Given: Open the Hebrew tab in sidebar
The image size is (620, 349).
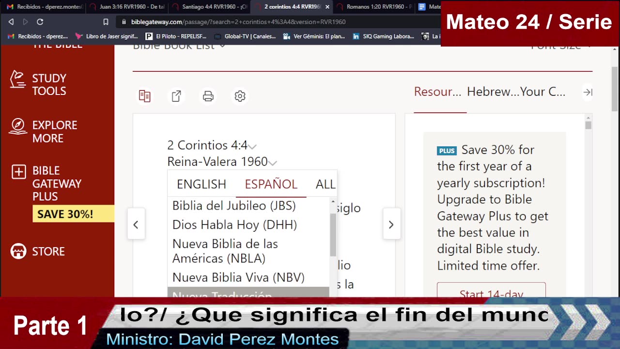Looking at the screenshot, I should click(x=492, y=92).
